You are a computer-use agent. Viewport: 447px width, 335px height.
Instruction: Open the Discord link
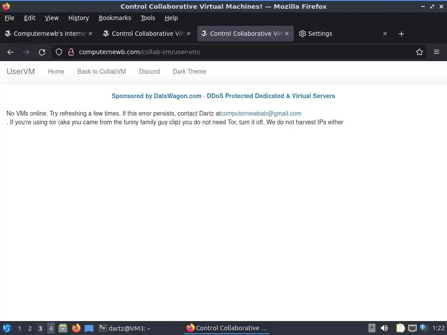click(x=149, y=72)
